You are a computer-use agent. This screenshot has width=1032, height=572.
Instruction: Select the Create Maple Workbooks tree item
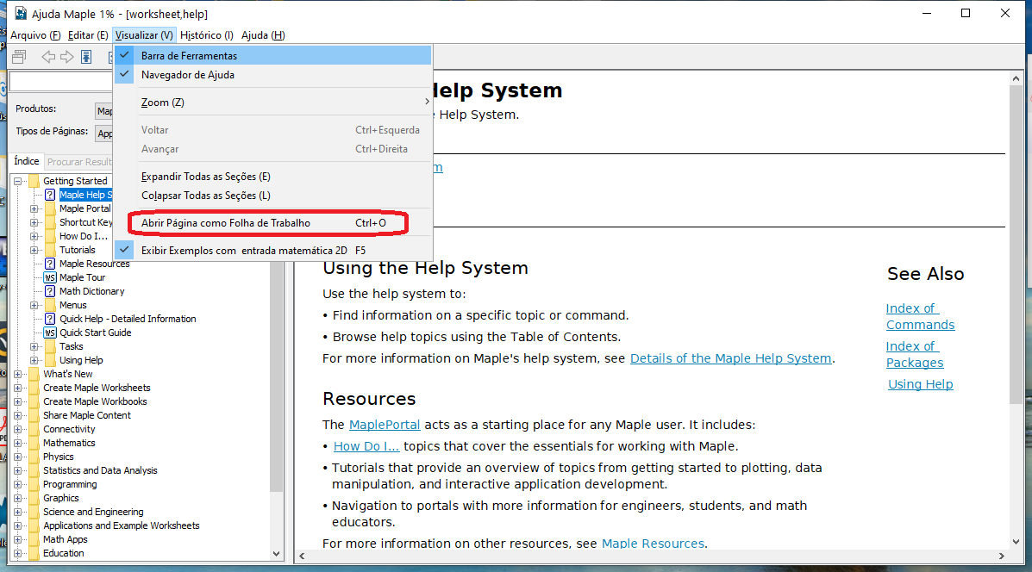[95, 401]
